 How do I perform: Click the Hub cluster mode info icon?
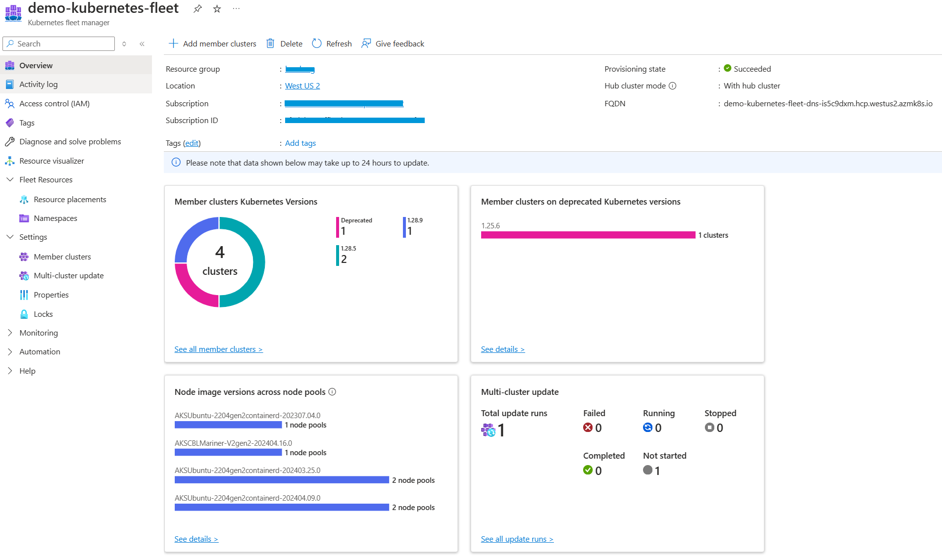[x=672, y=86]
